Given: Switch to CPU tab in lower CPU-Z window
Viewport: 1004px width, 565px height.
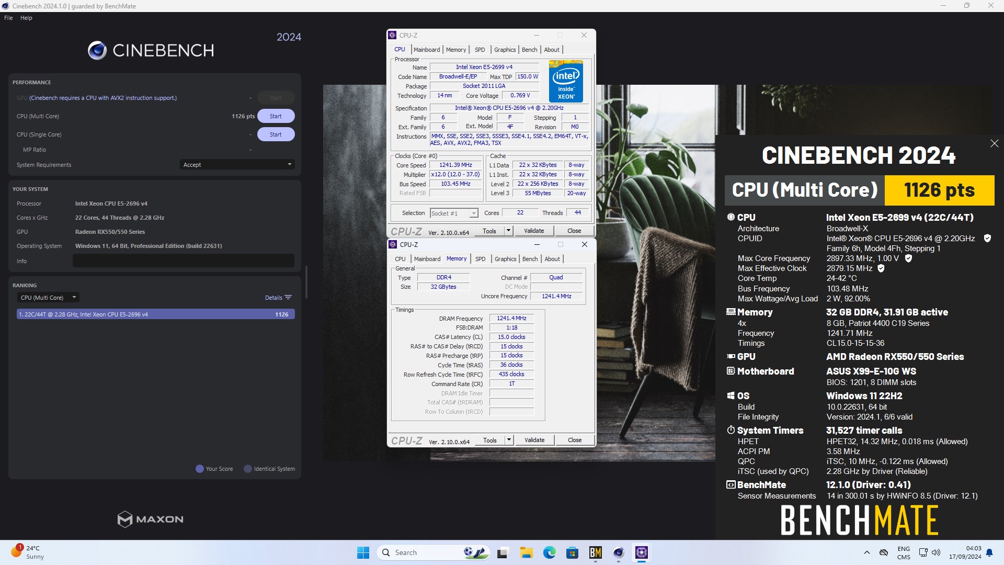Looking at the screenshot, I should coord(400,259).
